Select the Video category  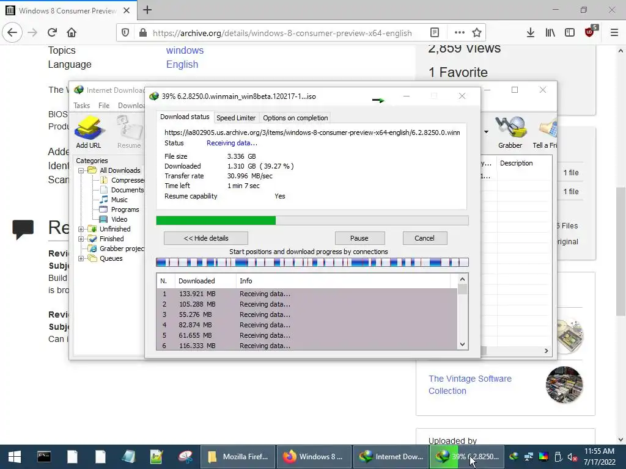[114, 219]
